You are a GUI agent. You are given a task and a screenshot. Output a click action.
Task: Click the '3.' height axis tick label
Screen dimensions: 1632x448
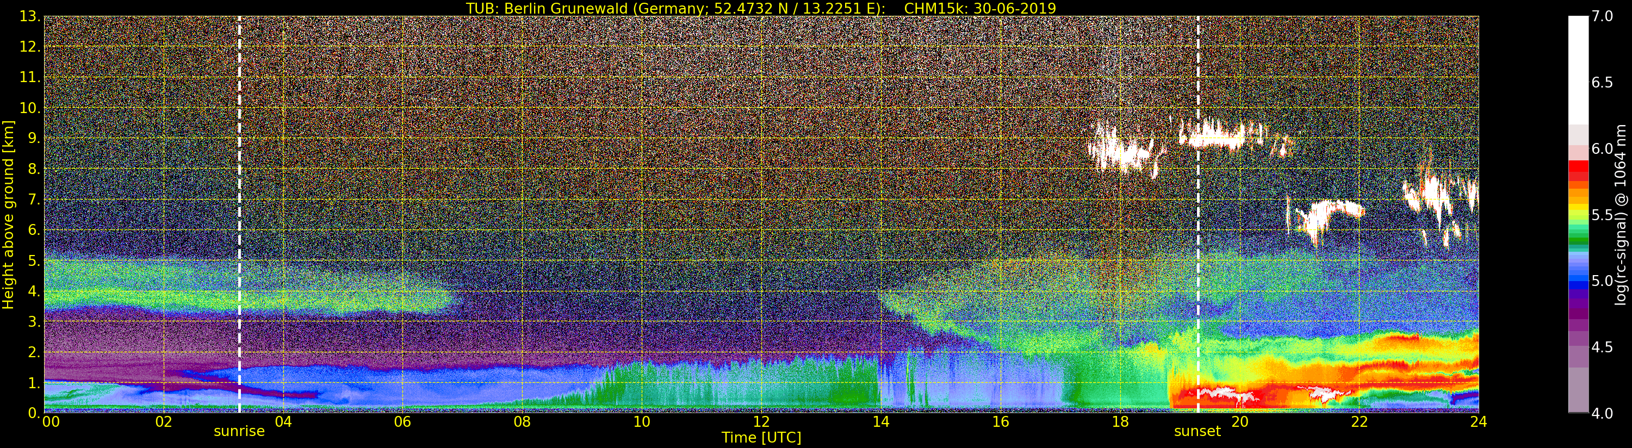[x=35, y=321]
